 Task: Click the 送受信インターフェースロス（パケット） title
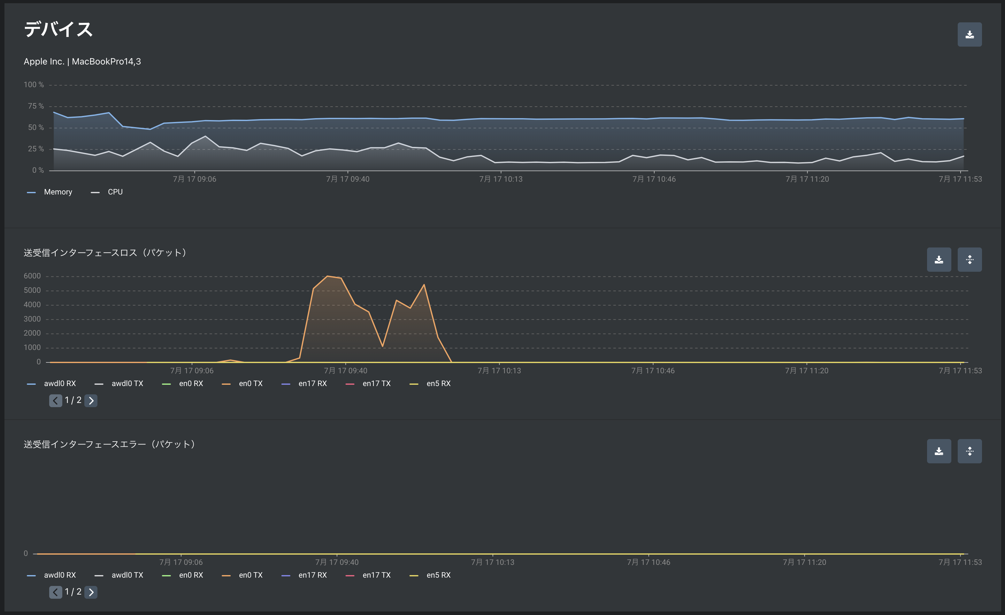105,253
